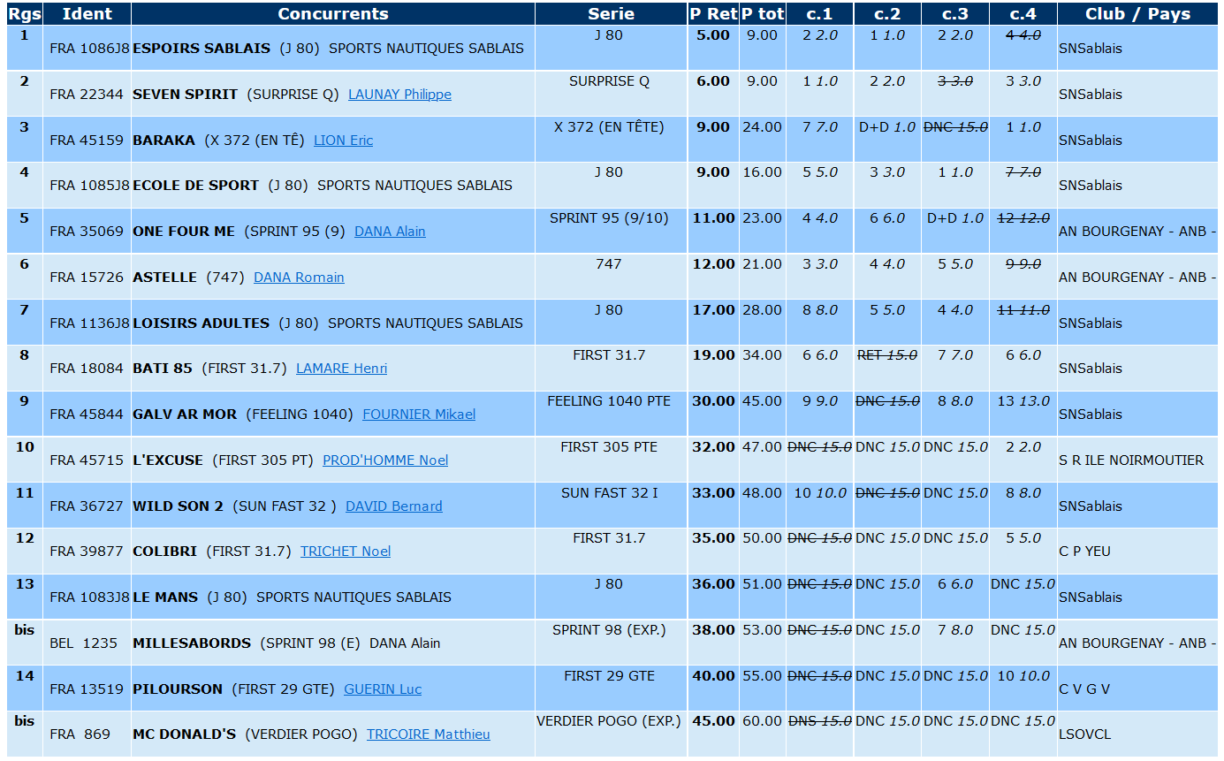Click ident BEL 1235
1224x761 pixels.
coord(84,643)
